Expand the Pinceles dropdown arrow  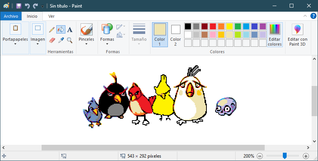coord(86,44)
